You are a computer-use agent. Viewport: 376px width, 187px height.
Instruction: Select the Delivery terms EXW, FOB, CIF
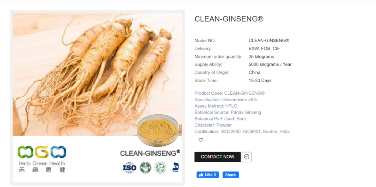click(x=264, y=49)
